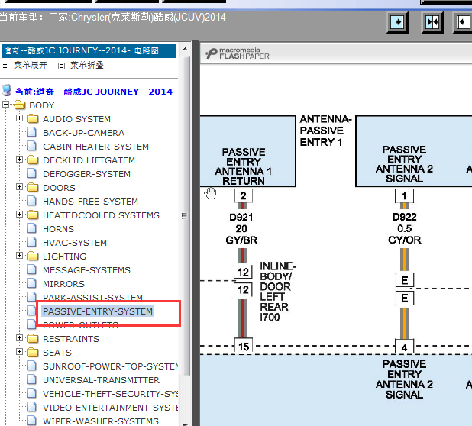Image resolution: width=472 pixels, height=426 pixels.
Task: Click the blue 道奇 JOURNEY 电路图 title header
Action: coord(89,50)
